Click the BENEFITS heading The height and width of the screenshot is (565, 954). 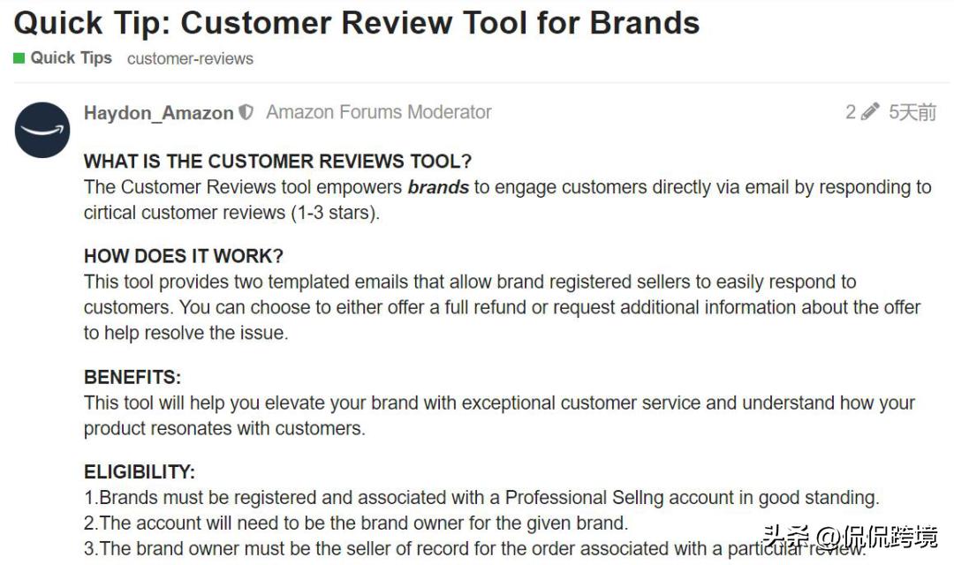tap(132, 377)
